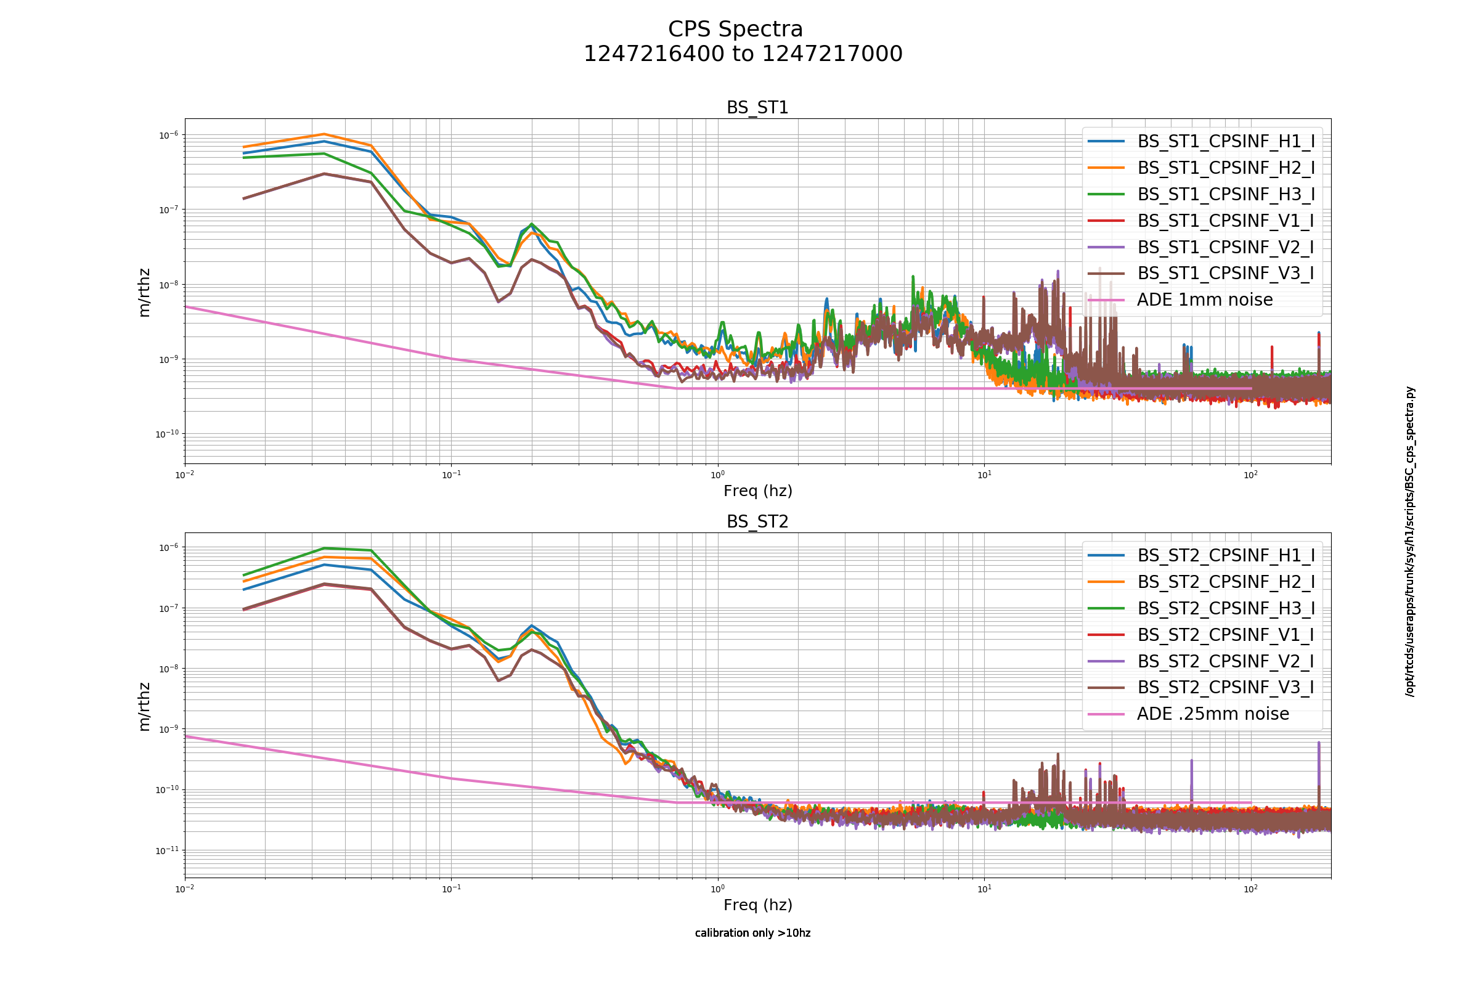
Task: Choose brown line swatch beside BS_ST2_CPSINF_V3_I
Action: click(x=1106, y=688)
